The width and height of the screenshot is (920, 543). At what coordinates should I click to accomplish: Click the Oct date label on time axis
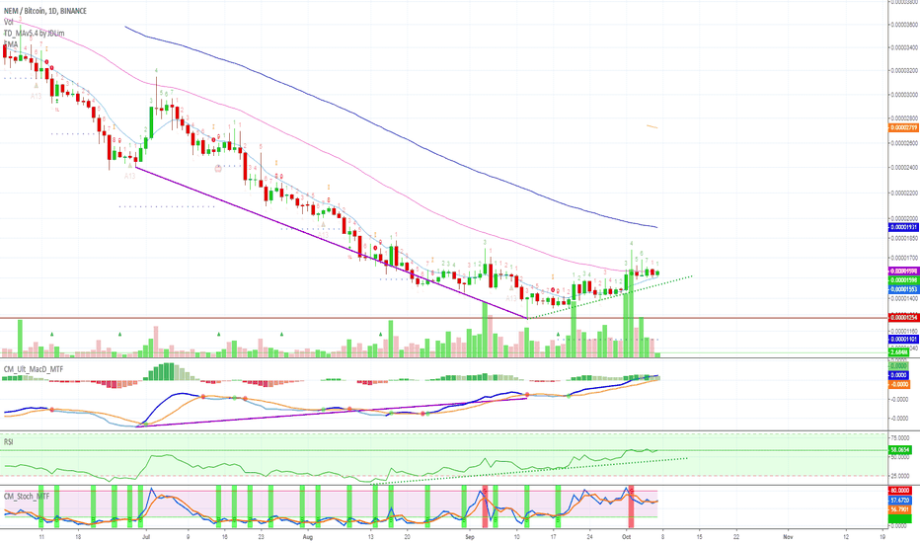click(627, 536)
